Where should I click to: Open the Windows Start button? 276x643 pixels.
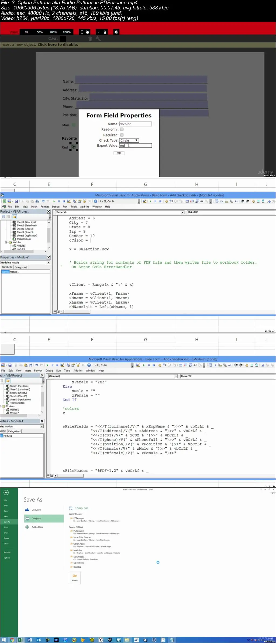(x=4, y=640)
